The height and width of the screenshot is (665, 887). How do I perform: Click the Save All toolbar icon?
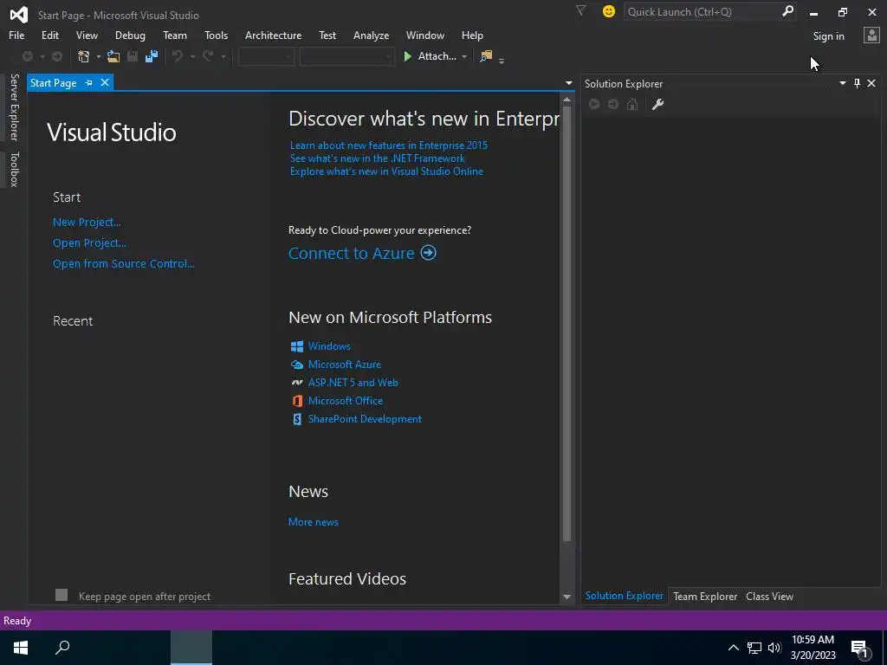(x=151, y=56)
